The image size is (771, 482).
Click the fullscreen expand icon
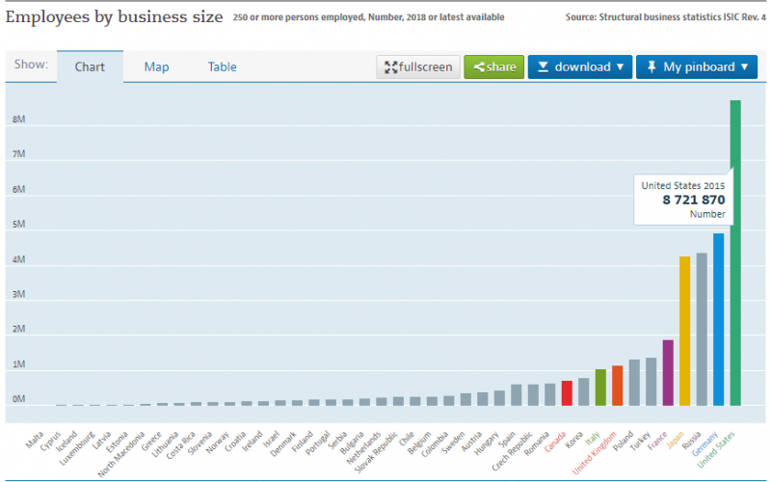tap(391, 67)
